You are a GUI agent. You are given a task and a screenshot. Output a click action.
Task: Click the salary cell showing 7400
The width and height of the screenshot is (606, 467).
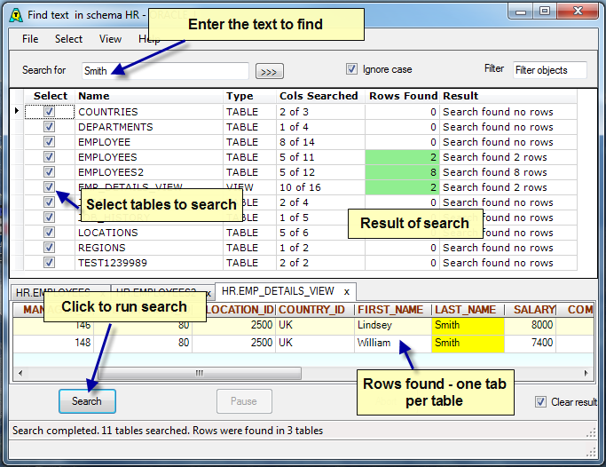(531, 344)
